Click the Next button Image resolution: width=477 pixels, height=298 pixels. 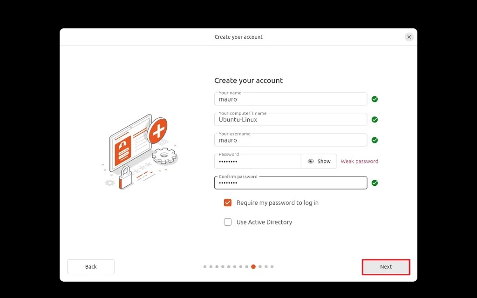(x=386, y=267)
